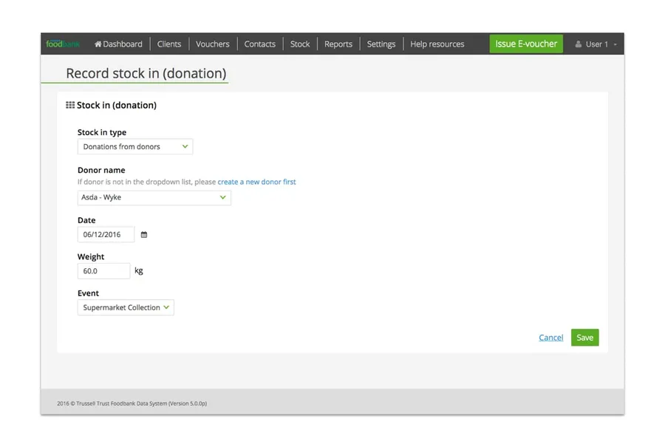Image resolution: width=665 pixels, height=447 pixels.
Task: Go to the Clients section
Action: [169, 44]
